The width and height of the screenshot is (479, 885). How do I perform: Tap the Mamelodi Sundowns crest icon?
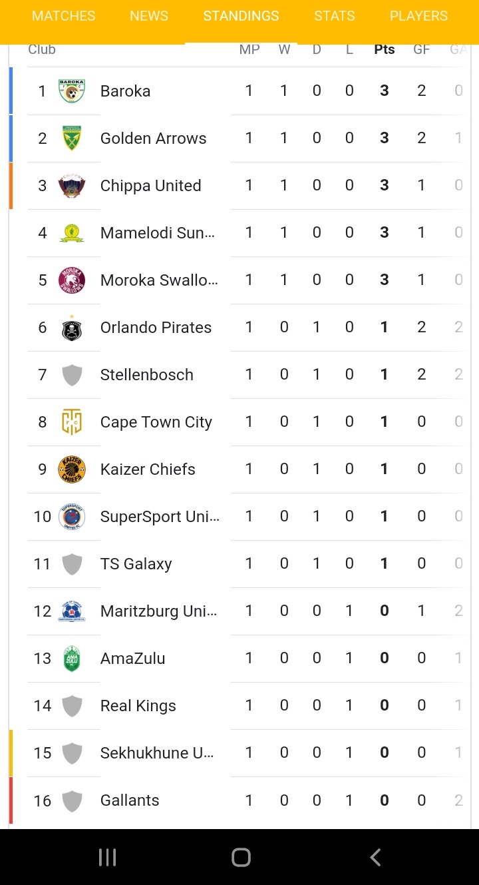pos(72,233)
